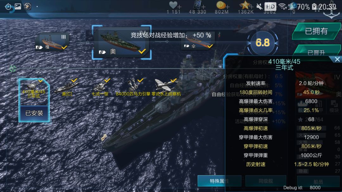The width and height of the screenshot is (342, 192).
Task: Select the 伞 ship thumbnail in tech tree
Action: tap(198, 41)
